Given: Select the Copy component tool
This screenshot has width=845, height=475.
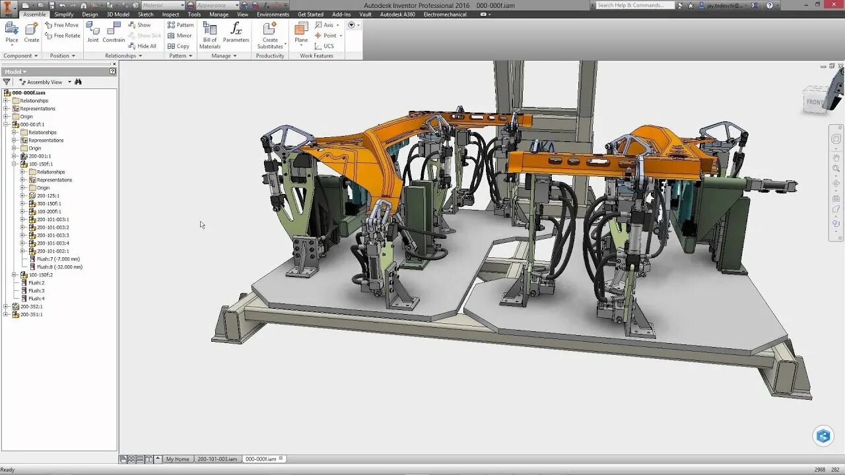Looking at the screenshot, I should (x=178, y=46).
